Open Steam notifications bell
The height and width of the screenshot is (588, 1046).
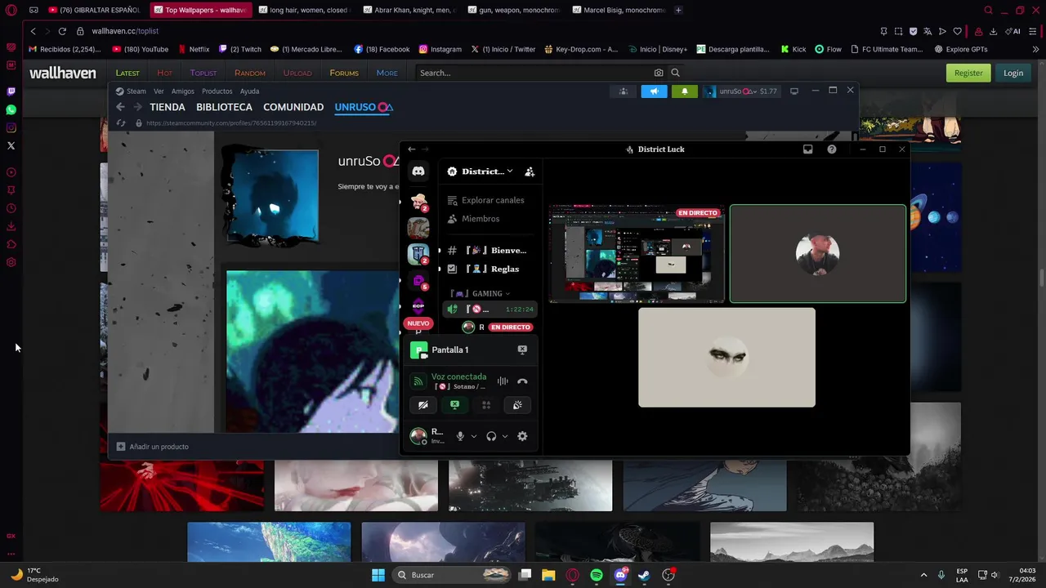(x=685, y=91)
